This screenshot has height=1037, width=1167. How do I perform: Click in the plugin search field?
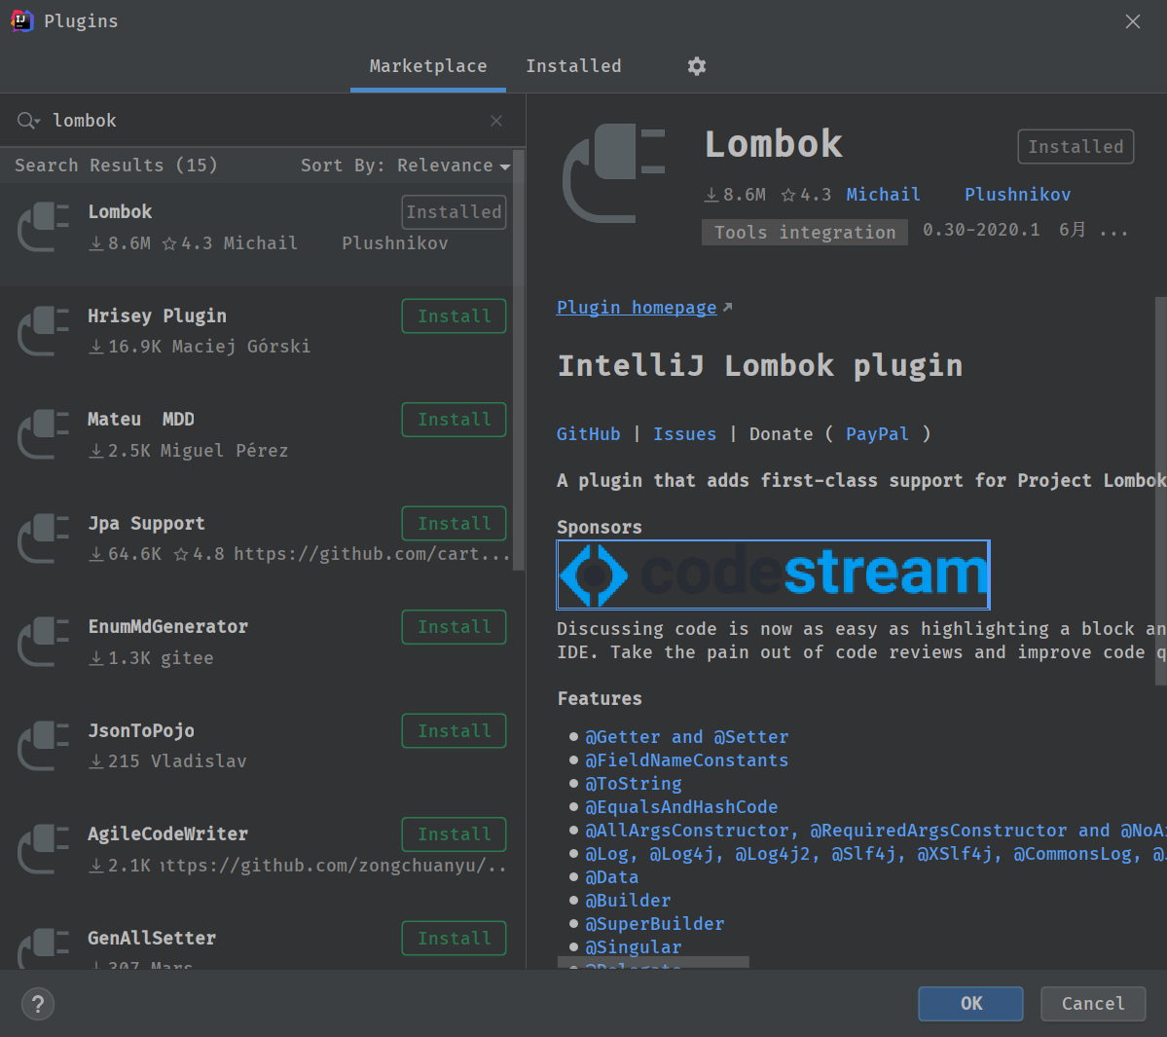tap(263, 121)
